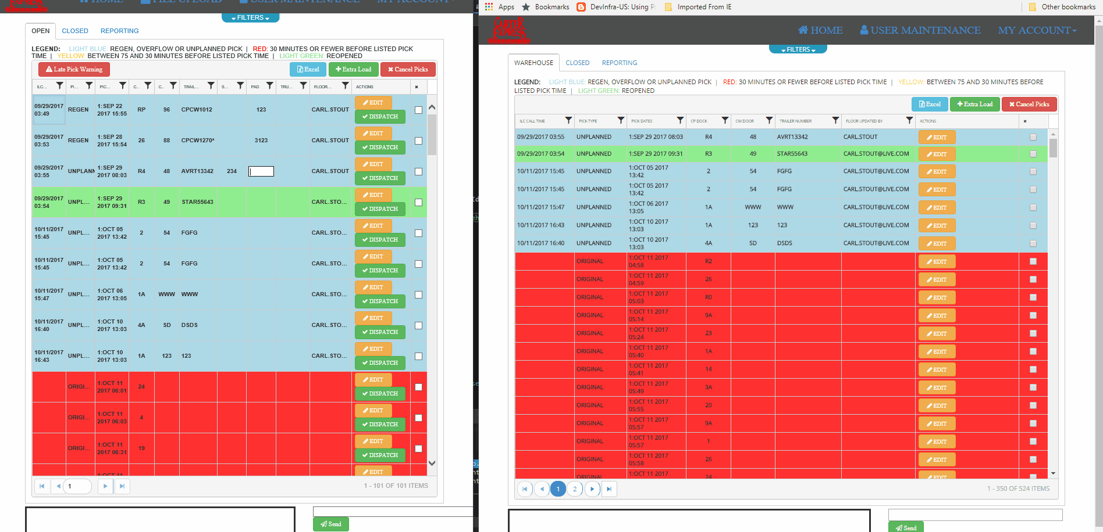Click the next page arrow in right pager
The image size is (1103, 532).
[x=592, y=489]
